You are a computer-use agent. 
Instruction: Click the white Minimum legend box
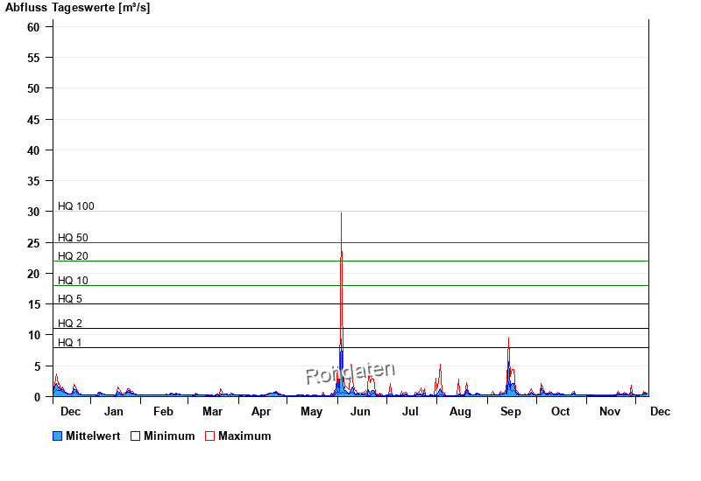(135, 436)
